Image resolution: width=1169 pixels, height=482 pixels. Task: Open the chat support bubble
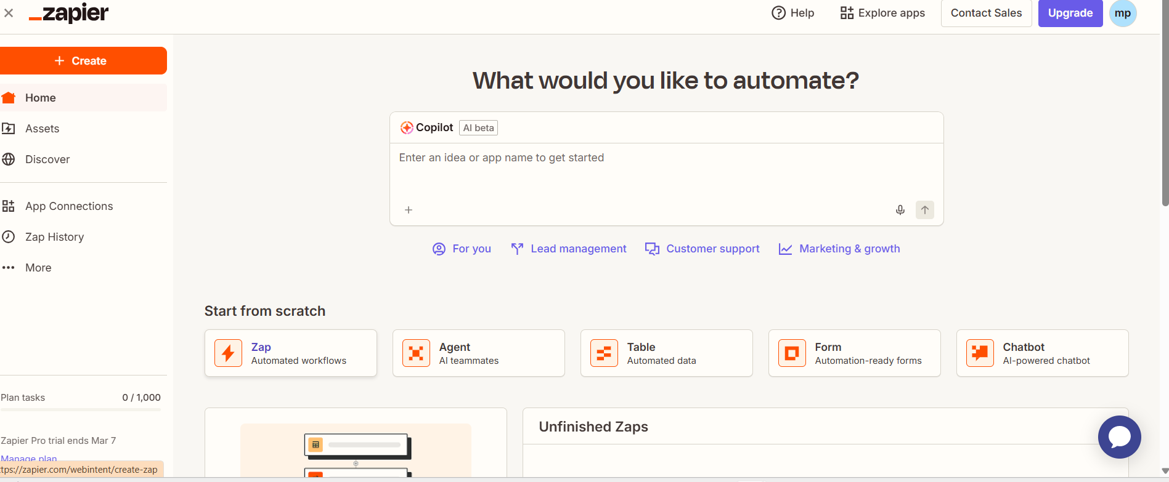1119,437
